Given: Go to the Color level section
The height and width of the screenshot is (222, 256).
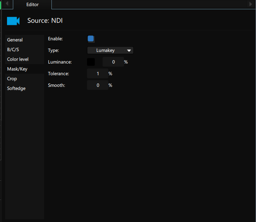Looking at the screenshot, I should pyautogui.click(x=18, y=59).
